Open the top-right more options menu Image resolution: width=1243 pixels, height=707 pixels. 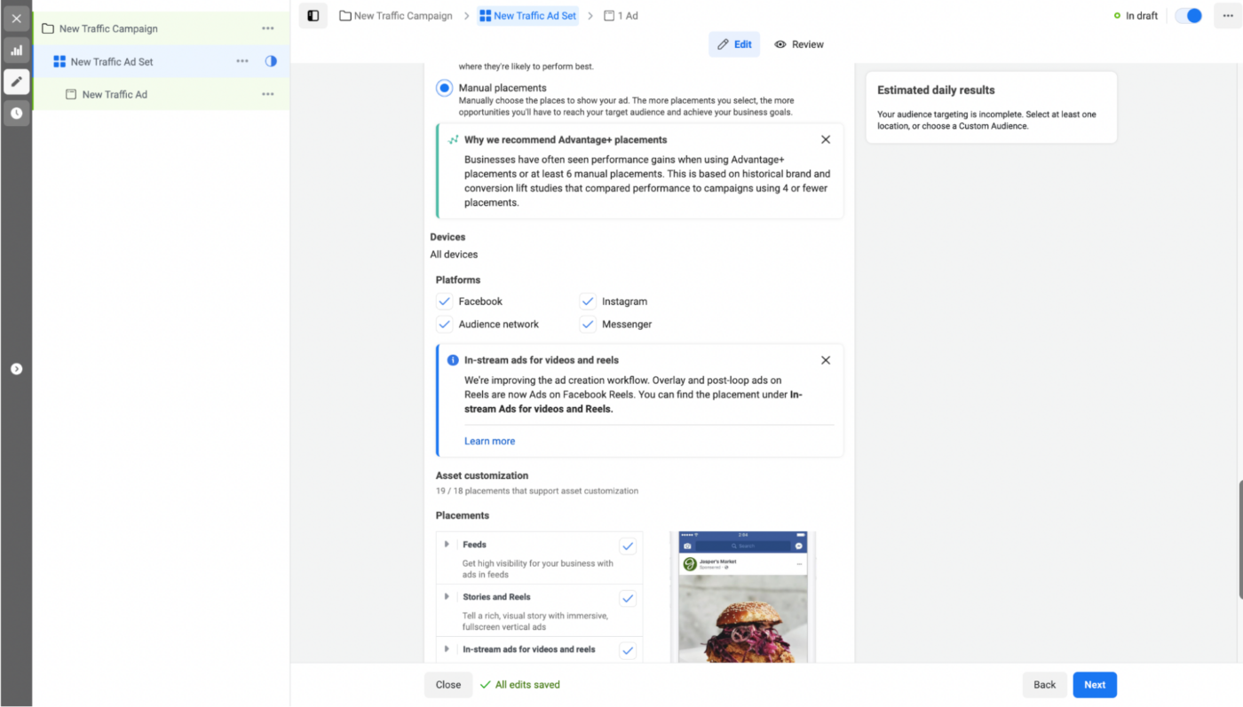(x=1227, y=15)
